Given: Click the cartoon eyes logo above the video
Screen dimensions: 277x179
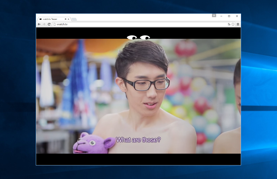Looking at the screenshot, I should tap(138, 37).
